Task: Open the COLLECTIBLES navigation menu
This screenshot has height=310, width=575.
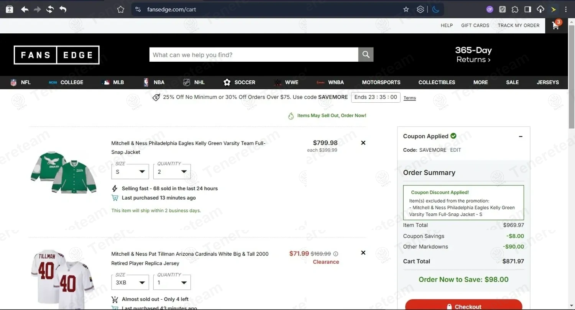Action: click(437, 82)
